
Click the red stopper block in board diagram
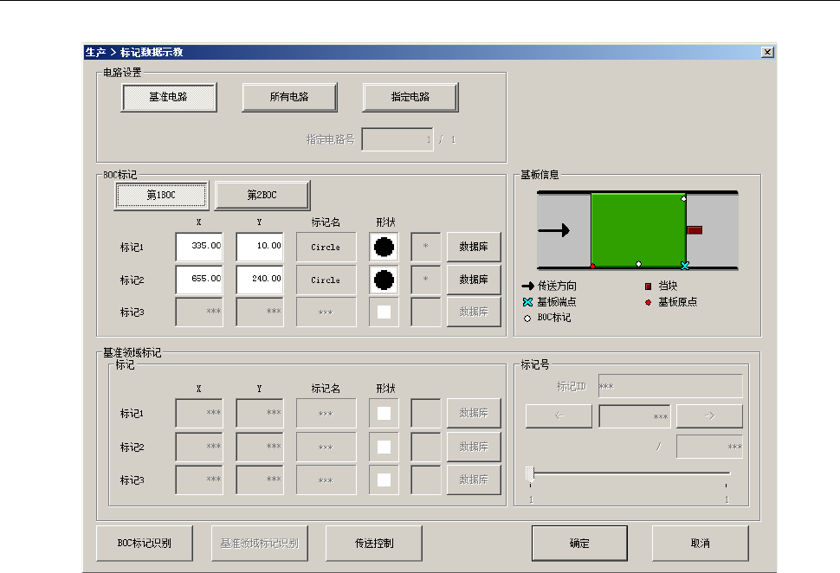(x=695, y=230)
